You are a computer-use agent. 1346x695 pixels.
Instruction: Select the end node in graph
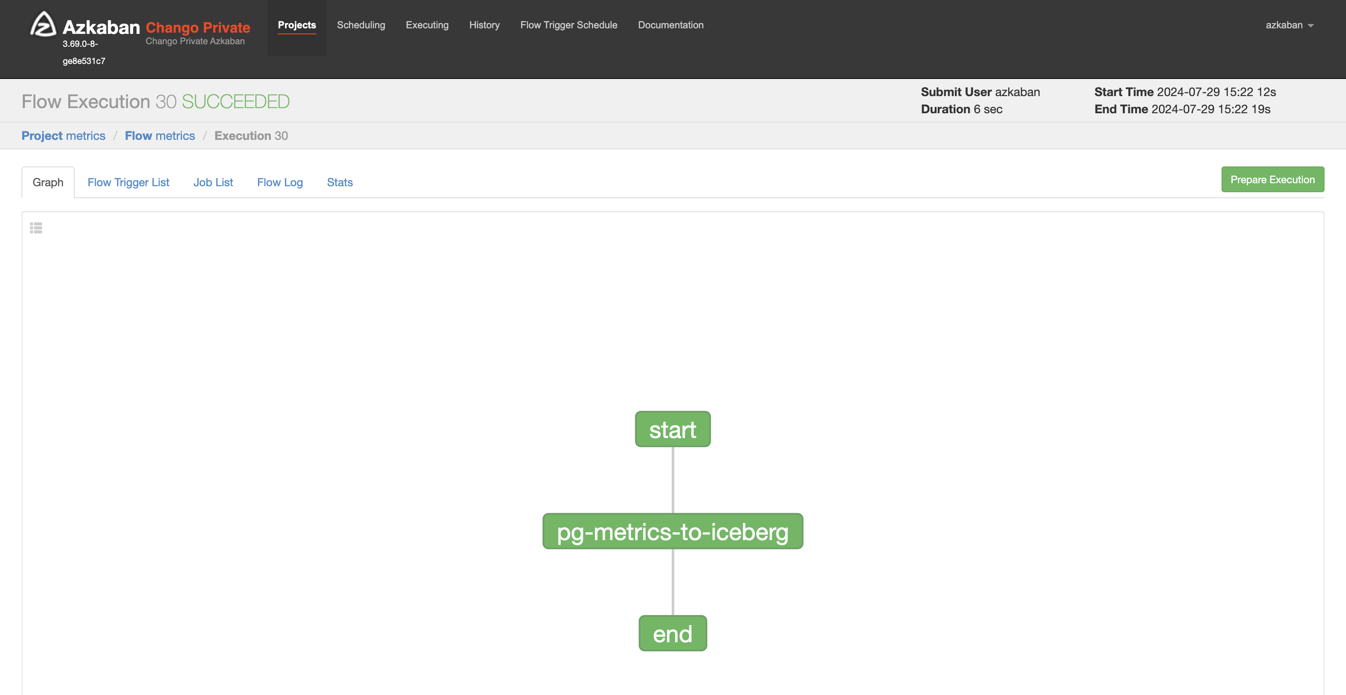pyautogui.click(x=673, y=633)
